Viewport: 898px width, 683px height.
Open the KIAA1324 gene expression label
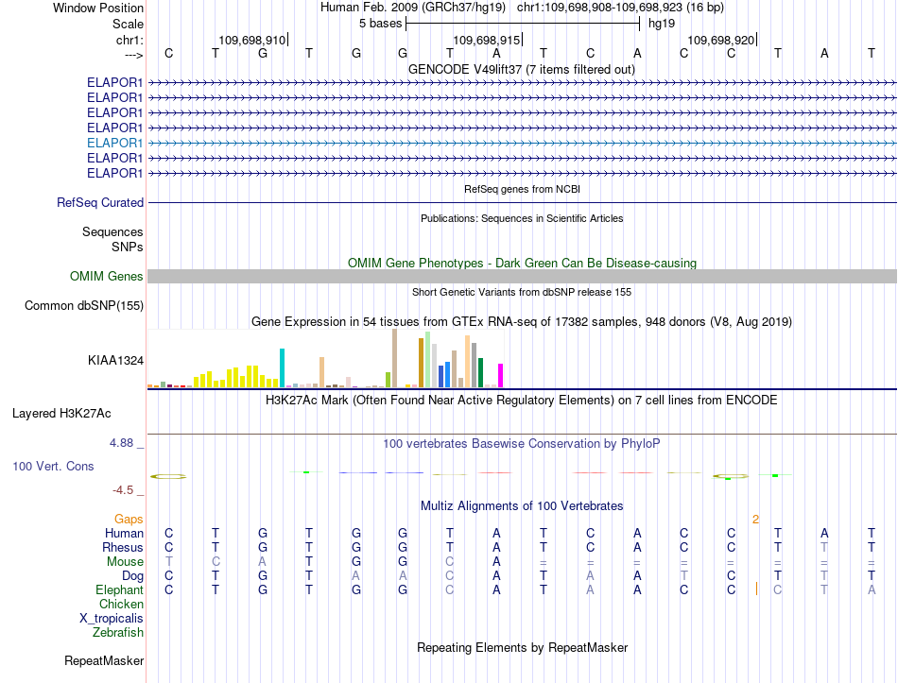pos(115,361)
